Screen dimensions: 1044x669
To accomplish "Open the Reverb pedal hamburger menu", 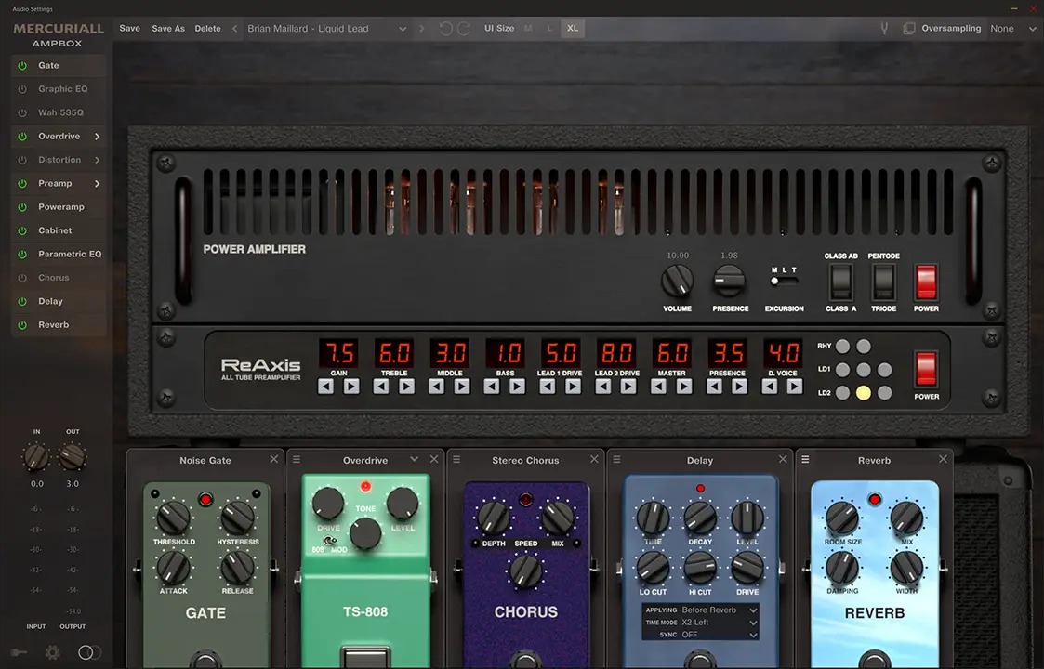I will click(x=805, y=460).
